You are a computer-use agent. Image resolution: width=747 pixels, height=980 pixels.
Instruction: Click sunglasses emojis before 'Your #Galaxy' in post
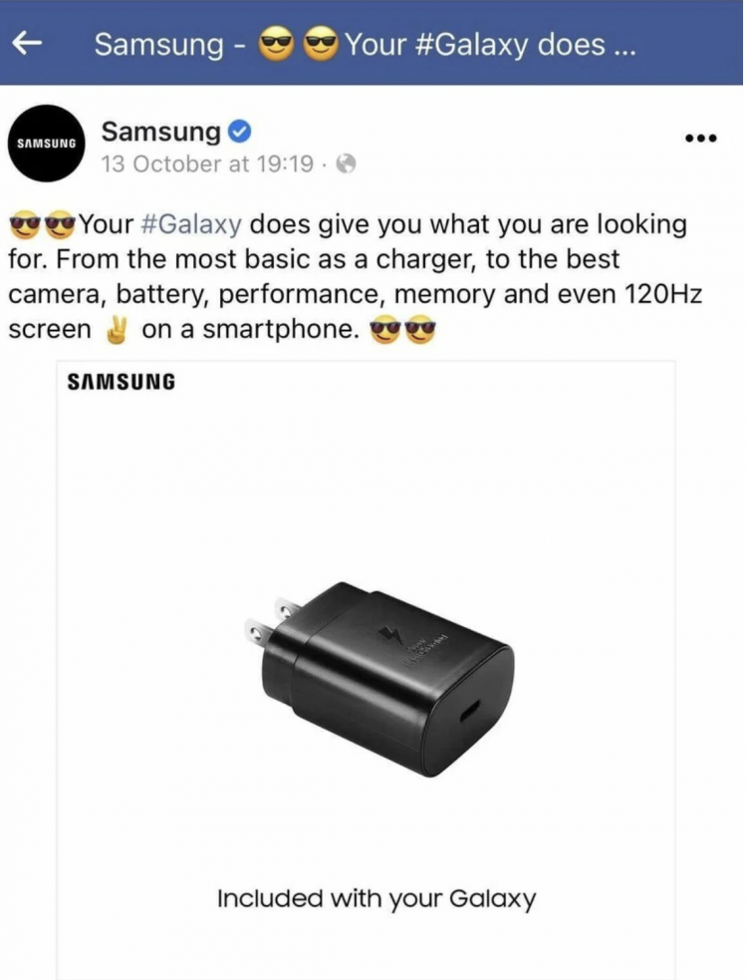[x=43, y=225]
